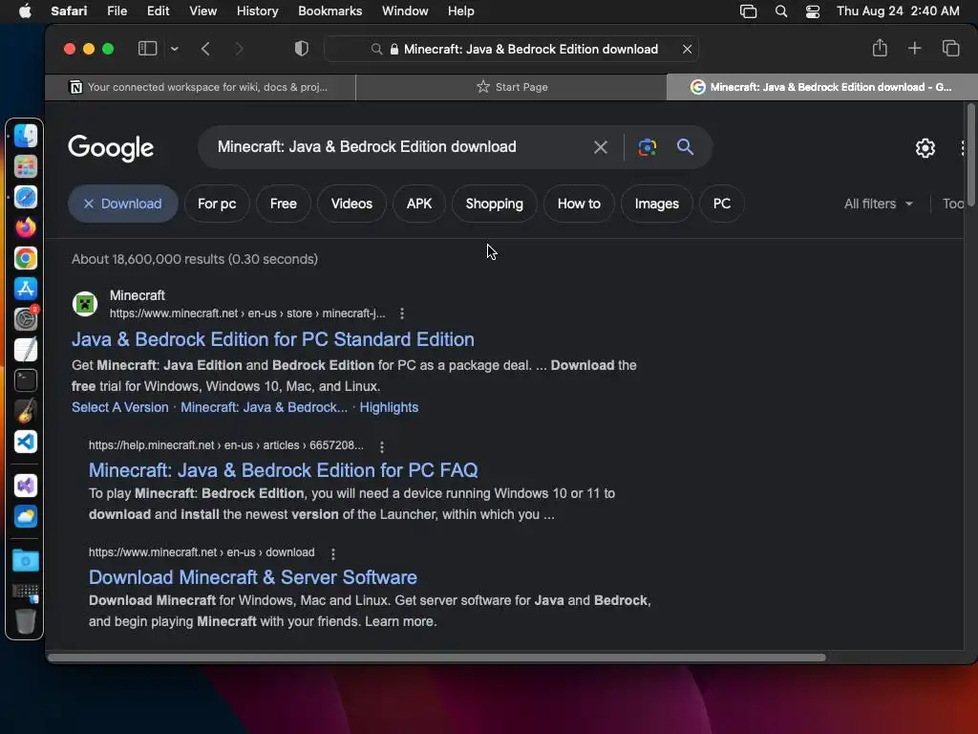Open the Safari menu
The height and width of the screenshot is (734, 978).
[x=69, y=11]
